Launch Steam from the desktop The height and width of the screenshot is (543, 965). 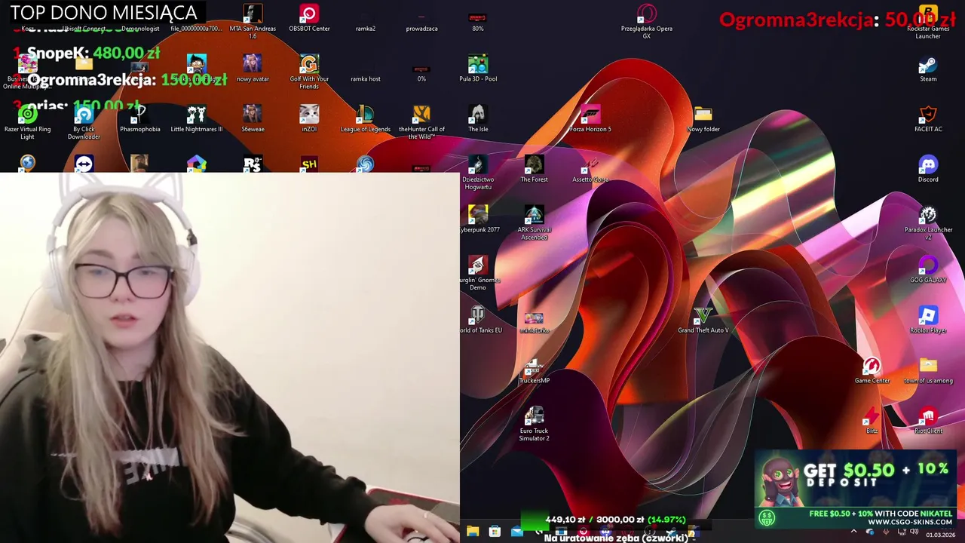click(928, 69)
